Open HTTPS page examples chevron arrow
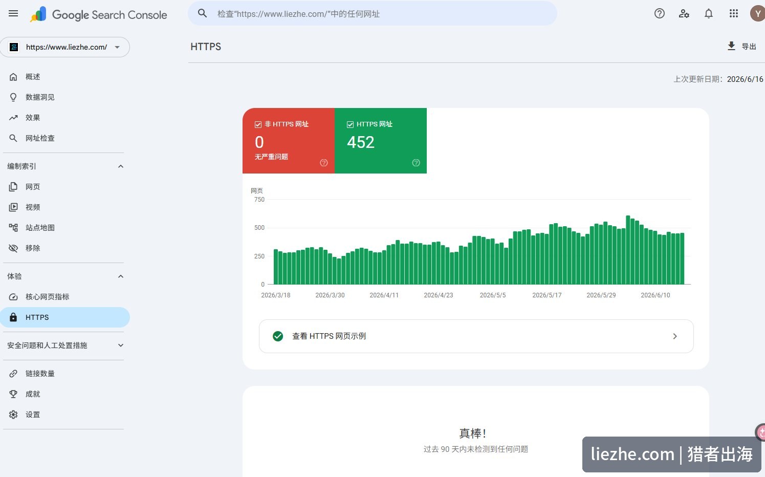 click(x=675, y=336)
